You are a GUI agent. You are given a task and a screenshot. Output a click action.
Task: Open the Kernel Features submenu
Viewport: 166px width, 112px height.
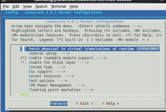[51, 76]
